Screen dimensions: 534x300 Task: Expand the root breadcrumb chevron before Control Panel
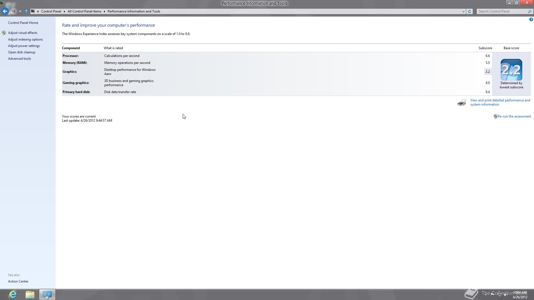click(x=38, y=11)
